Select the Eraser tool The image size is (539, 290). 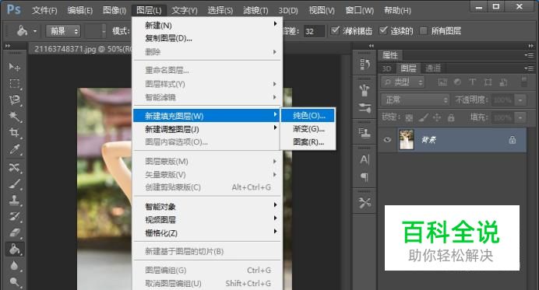pyautogui.click(x=15, y=233)
